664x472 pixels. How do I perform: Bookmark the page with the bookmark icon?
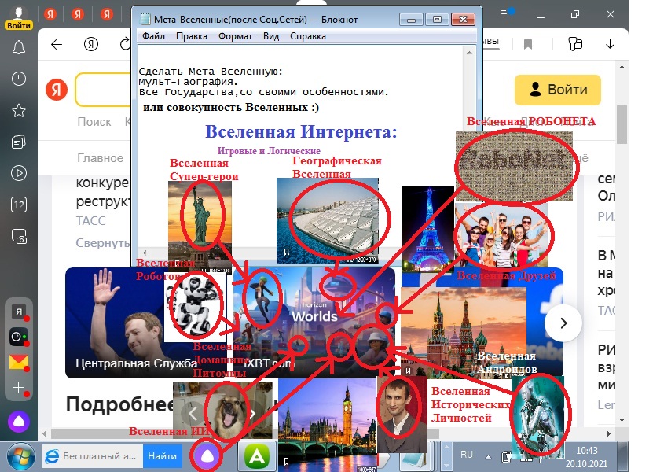tap(527, 44)
